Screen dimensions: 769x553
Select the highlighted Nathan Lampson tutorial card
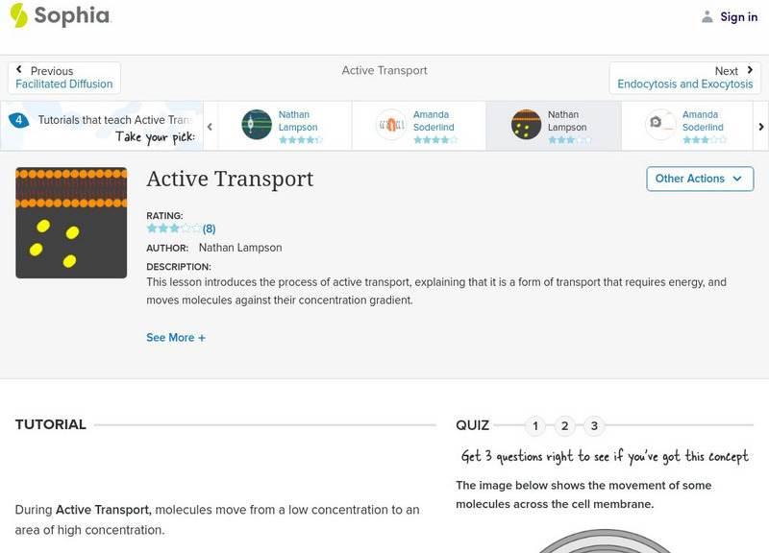click(x=553, y=126)
